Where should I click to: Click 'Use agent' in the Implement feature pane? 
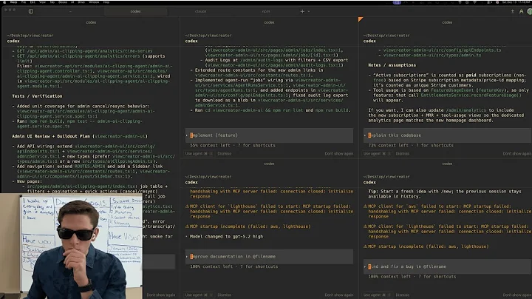(x=199, y=154)
